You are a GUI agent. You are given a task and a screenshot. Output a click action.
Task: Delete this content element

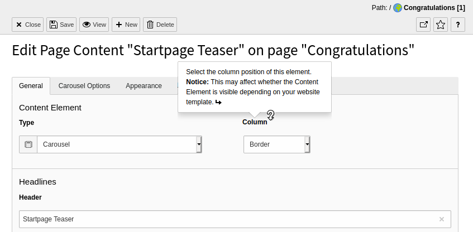click(x=160, y=25)
